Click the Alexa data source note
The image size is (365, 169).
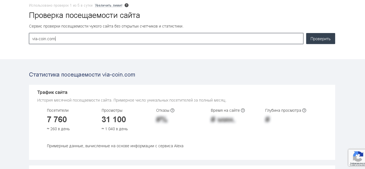point(115,146)
